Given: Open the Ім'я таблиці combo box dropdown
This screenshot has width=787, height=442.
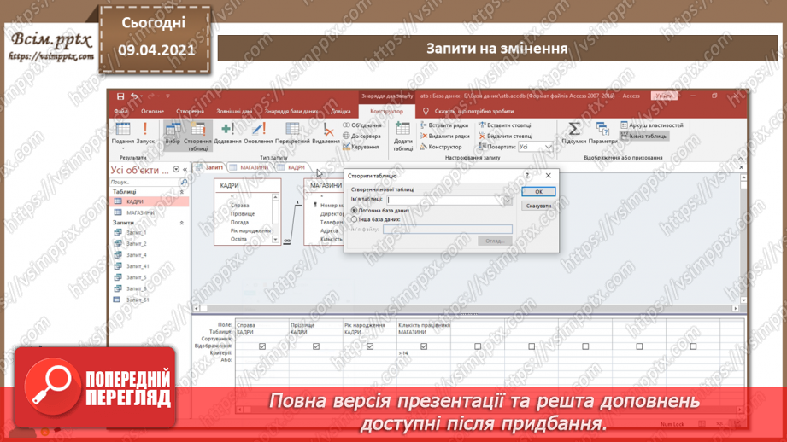Looking at the screenshot, I should pyautogui.click(x=508, y=200).
